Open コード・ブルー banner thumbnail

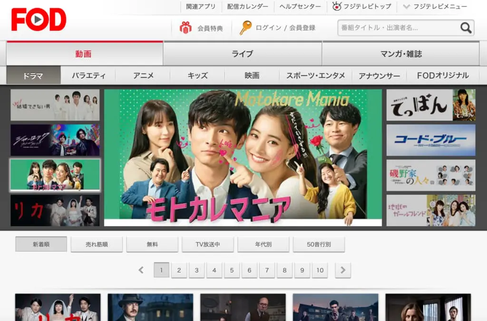click(431, 140)
